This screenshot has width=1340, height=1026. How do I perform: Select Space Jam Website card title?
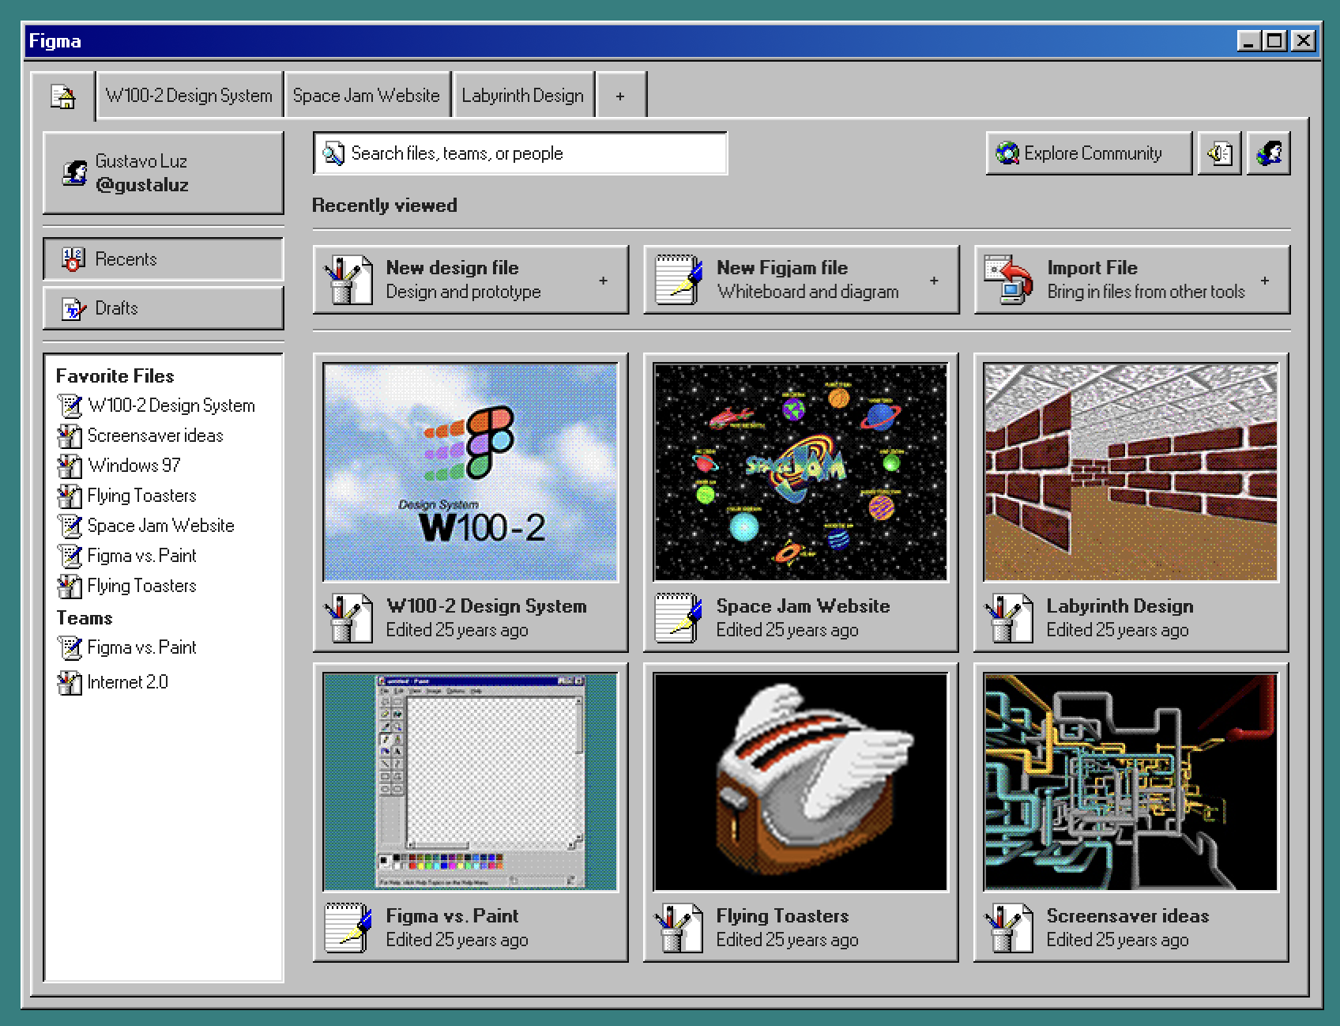pos(804,606)
